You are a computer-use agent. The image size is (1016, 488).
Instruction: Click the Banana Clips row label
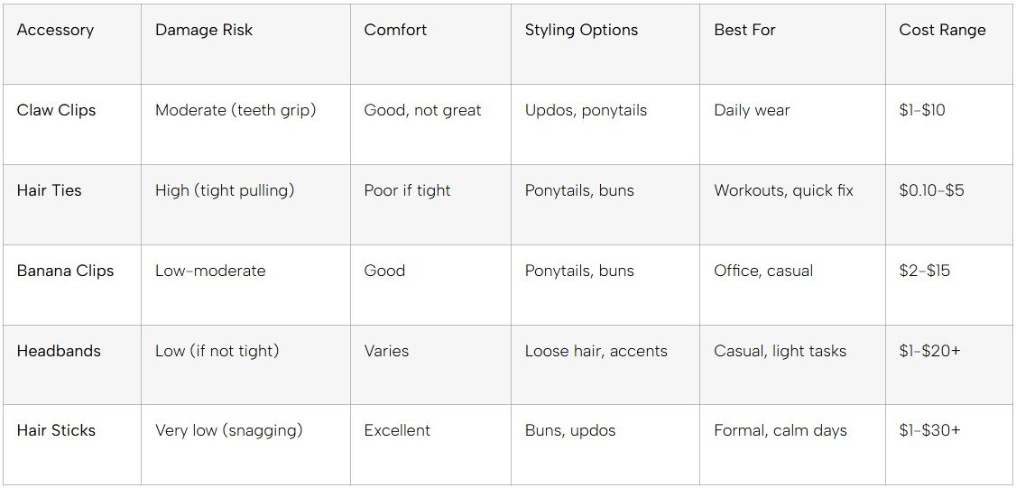[65, 271]
